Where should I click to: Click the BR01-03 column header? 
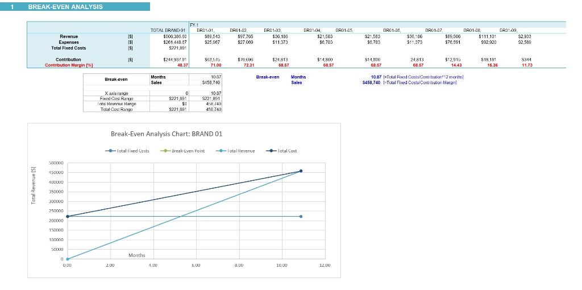coord(273,31)
